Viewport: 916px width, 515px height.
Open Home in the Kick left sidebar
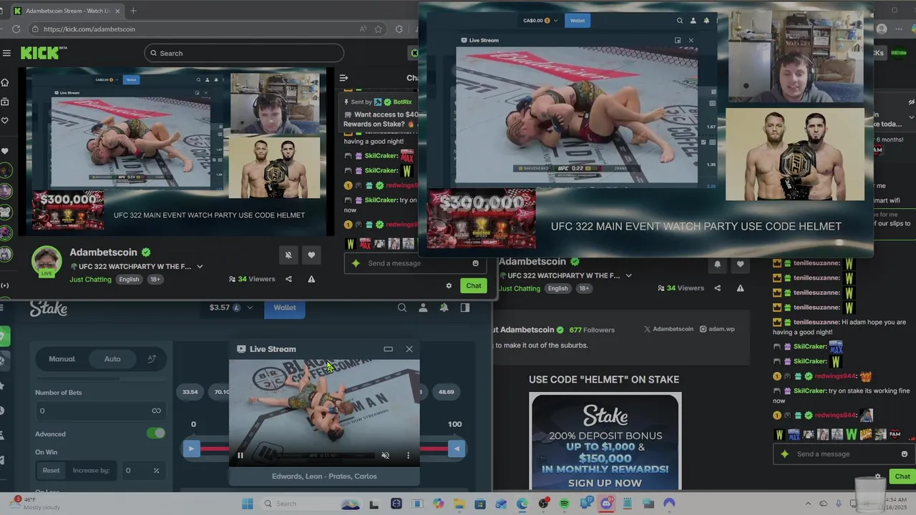click(x=5, y=82)
